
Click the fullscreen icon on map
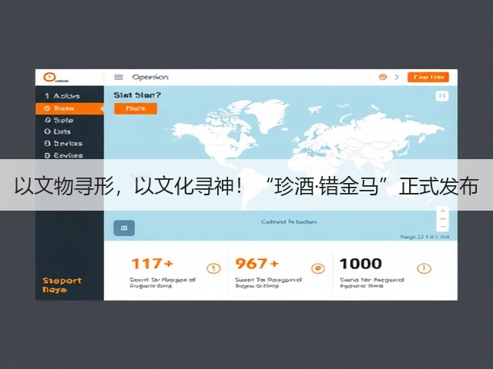point(441,95)
